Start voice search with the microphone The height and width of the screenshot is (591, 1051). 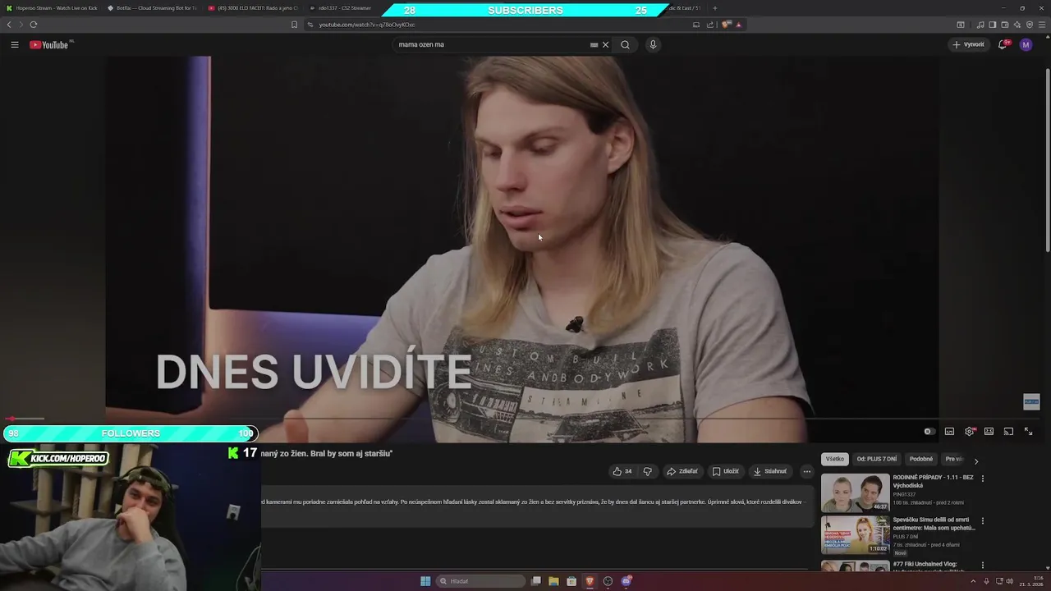coord(653,44)
